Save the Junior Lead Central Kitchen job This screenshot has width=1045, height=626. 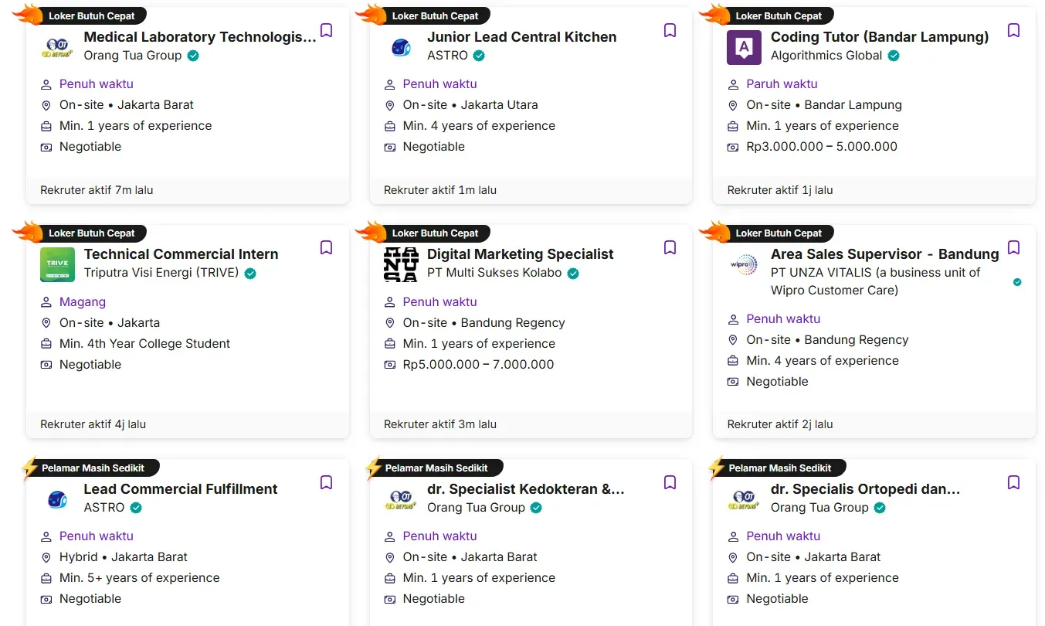[670, 31]
